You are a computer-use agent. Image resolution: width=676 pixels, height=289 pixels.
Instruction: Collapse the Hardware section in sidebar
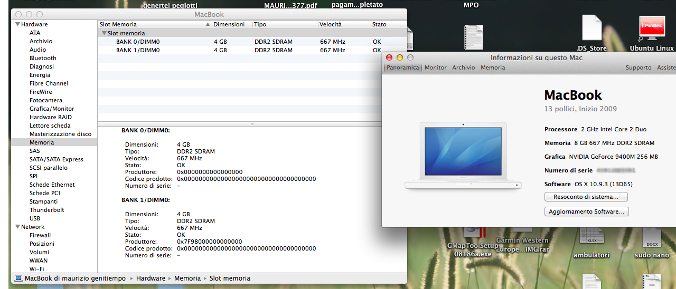pos(18,24)
